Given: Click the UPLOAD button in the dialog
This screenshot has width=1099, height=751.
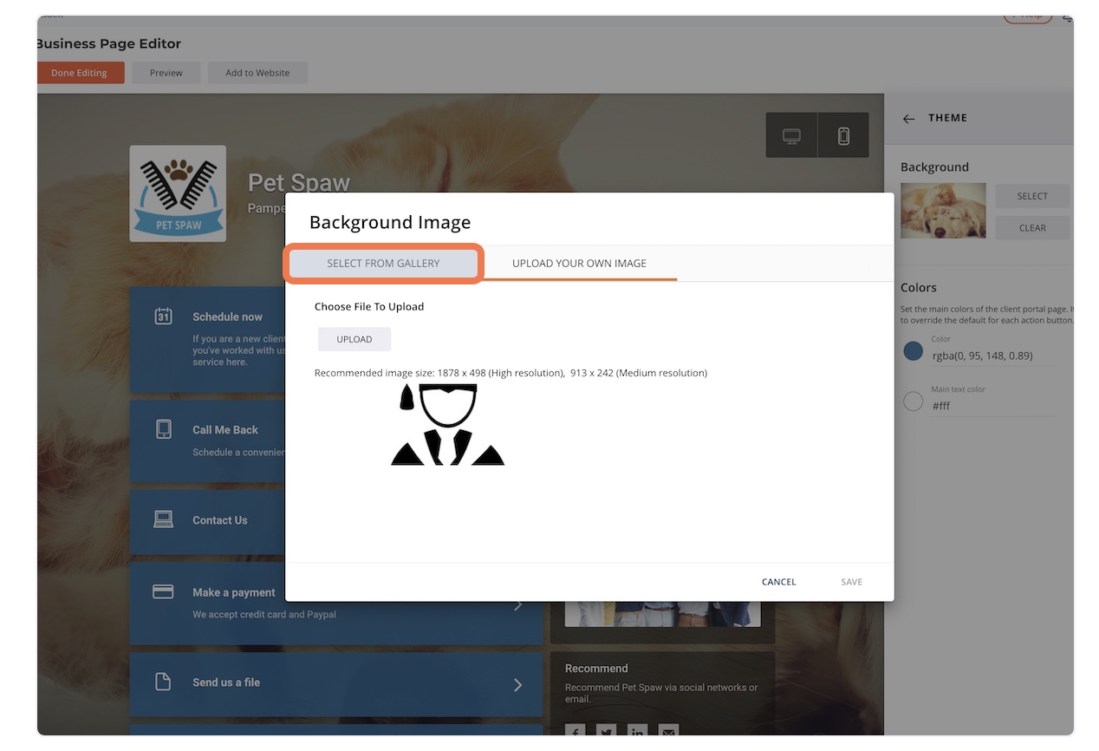Looking at the screenshot, I should tap(354, 339).
